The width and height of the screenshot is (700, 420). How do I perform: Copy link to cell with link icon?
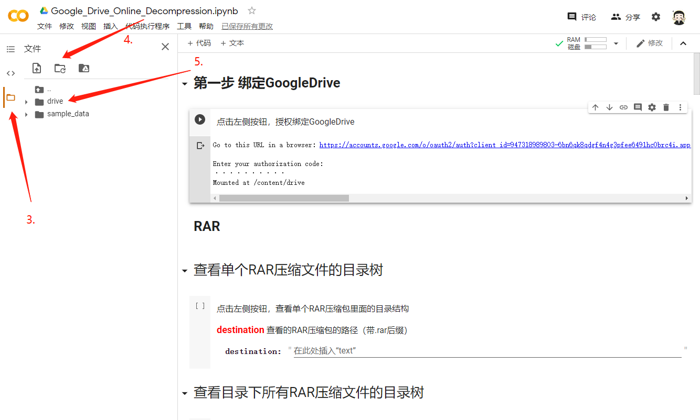click(x=623, y=107)
